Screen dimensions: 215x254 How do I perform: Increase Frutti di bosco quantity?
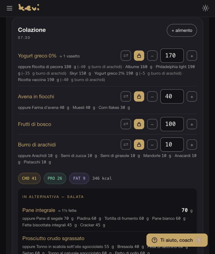coord(192,124)
